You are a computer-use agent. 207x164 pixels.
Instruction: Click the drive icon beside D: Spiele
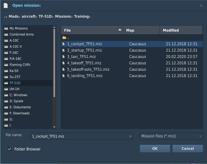click(x=6, y=101)
